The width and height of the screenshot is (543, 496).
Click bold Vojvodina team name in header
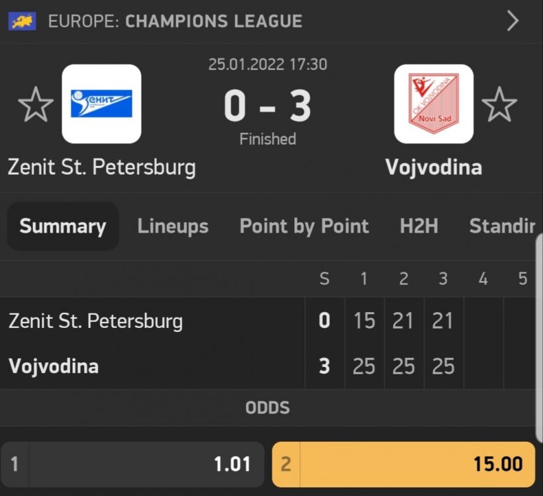(x=433, y=167)
